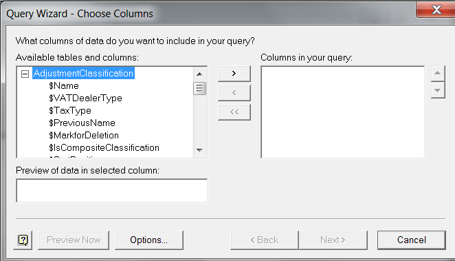Collapse the AdjustmentClassification tree node
Viewport: 455px width, 261px height.
coord(25,74)
